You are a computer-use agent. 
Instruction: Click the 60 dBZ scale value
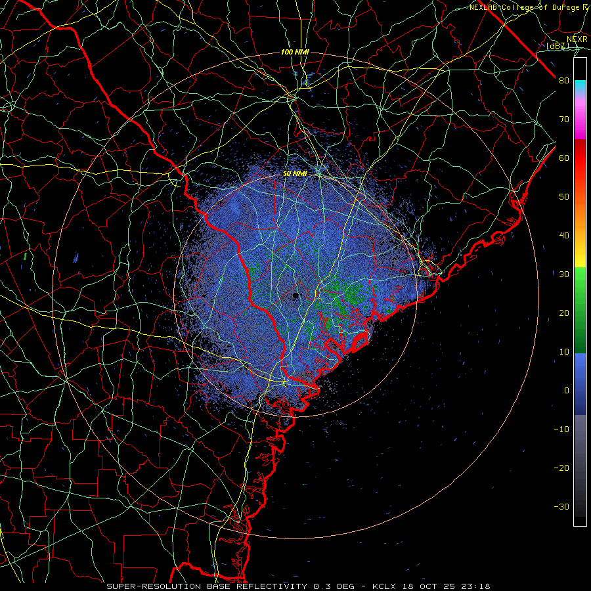click(564, 158)
